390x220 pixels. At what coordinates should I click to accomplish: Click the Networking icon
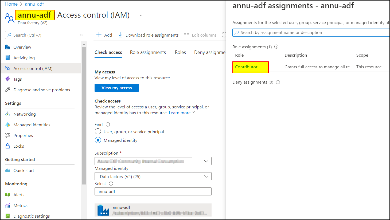pyautogui.click(x=8, y=114)
